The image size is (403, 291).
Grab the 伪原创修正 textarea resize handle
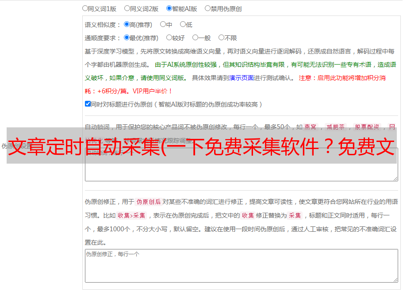coord(395,280)
